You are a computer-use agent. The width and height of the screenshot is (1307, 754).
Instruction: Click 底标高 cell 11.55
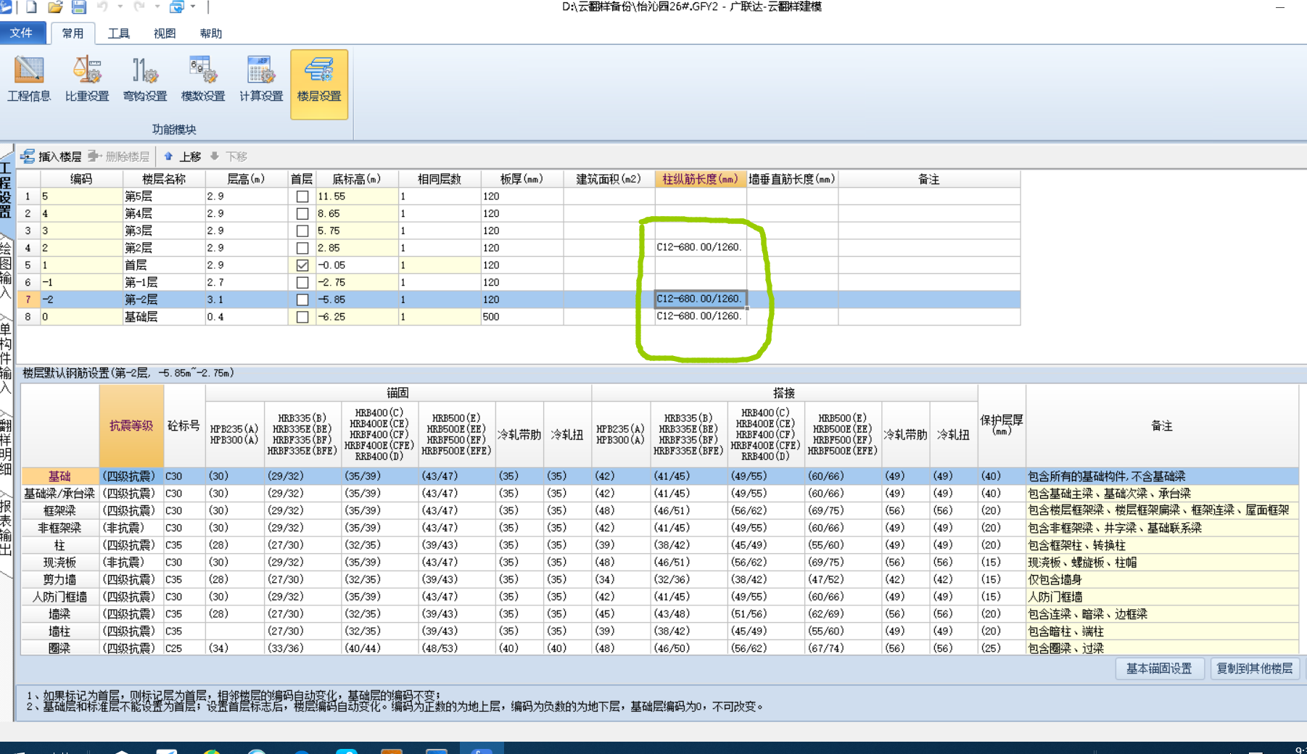(x=357, y=196)
